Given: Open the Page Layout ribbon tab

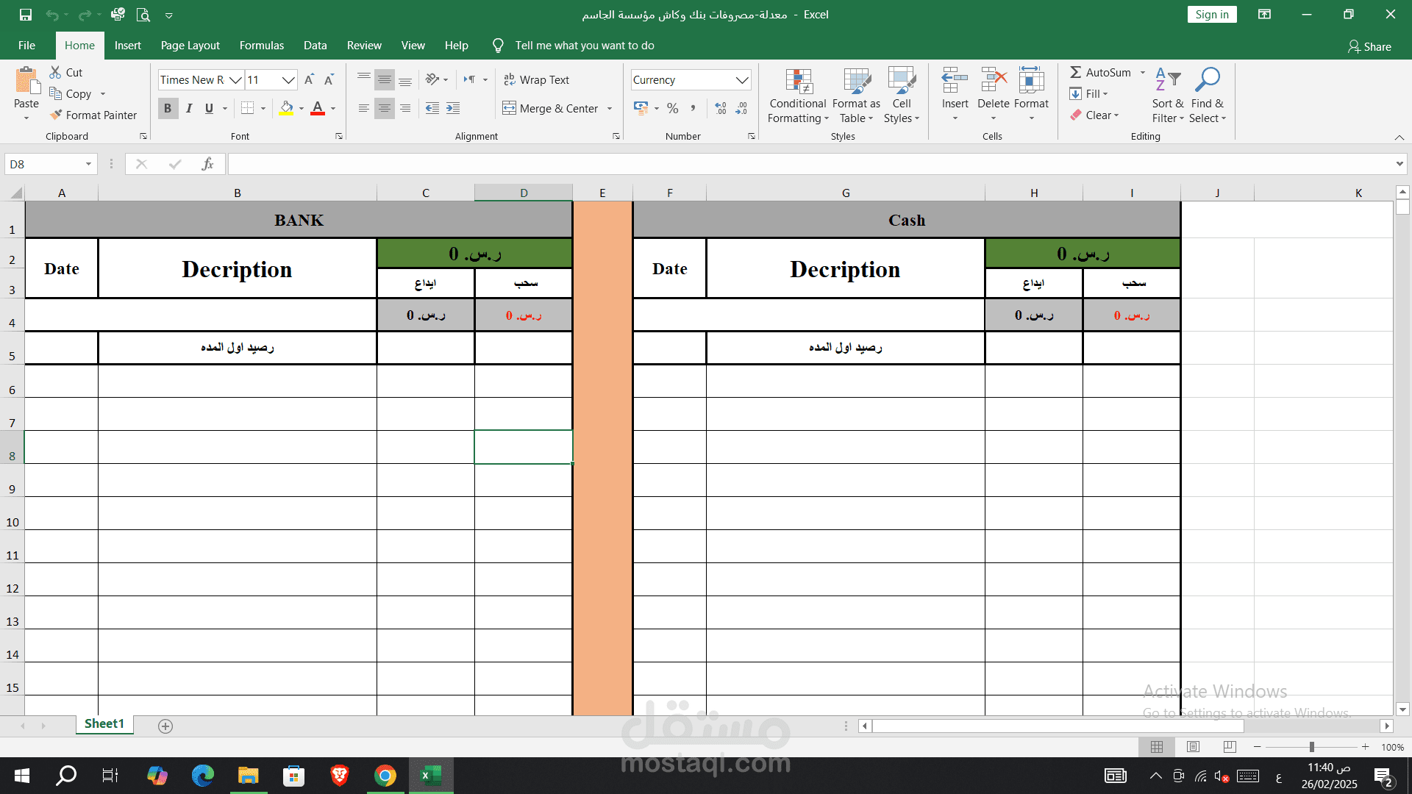Looking at the screenshot, I should [190, 46].
